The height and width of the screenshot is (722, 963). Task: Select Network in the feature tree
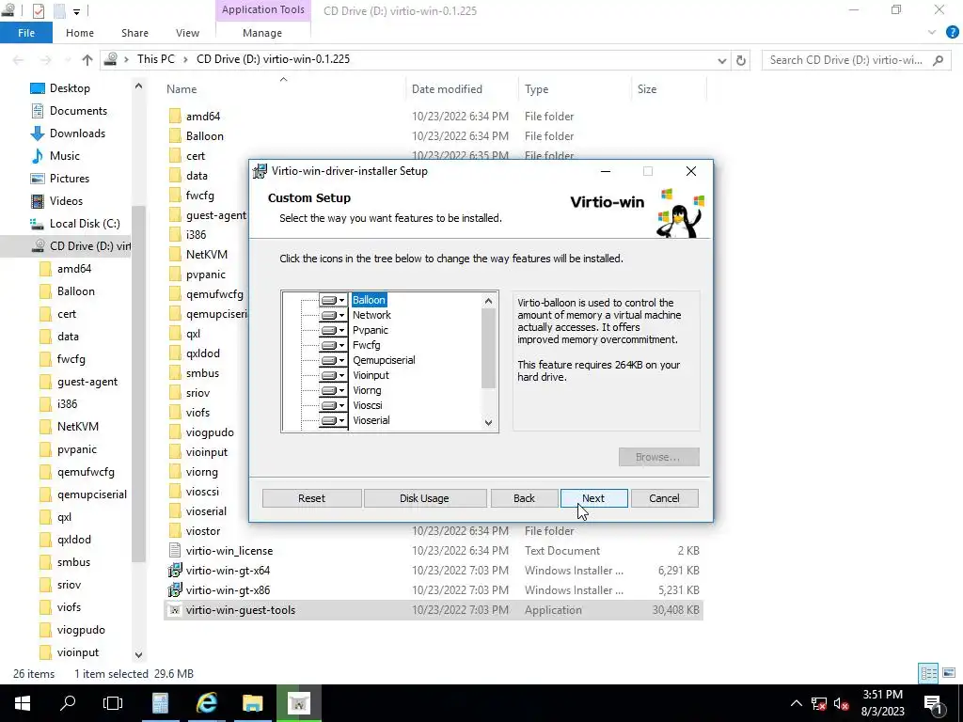(x=371, y=315)
